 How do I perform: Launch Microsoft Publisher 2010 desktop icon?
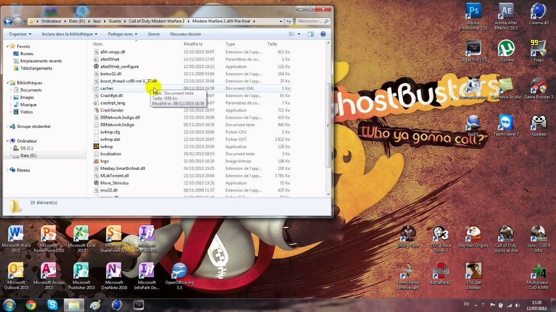[x=81, y=276]
